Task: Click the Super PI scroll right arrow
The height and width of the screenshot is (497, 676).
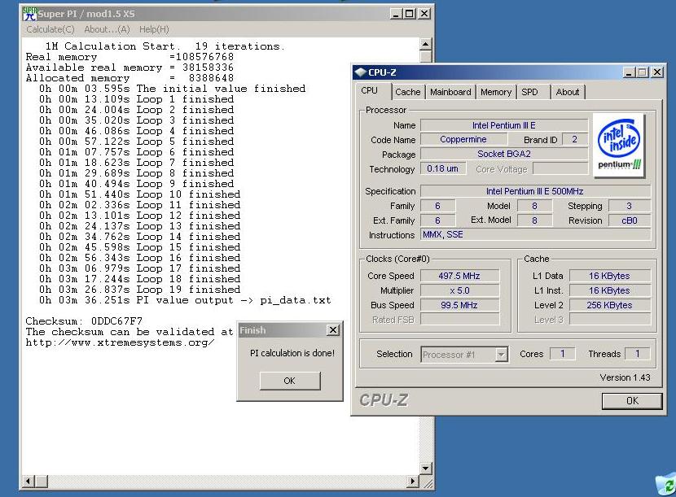Action: click(413, 481)
